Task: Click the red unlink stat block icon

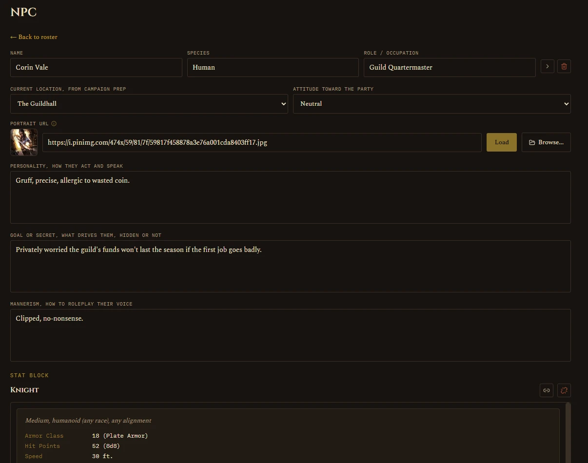Action: click(564, 390)
